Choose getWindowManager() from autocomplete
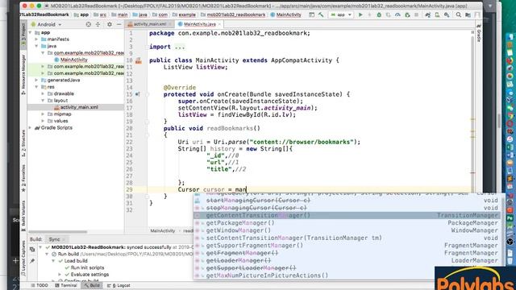 (347, 230)
